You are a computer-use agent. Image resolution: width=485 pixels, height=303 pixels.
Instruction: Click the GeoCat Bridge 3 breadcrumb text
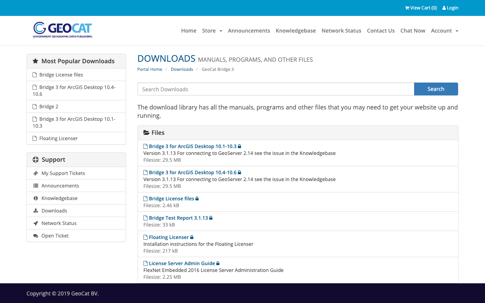(x=217, y=69)
